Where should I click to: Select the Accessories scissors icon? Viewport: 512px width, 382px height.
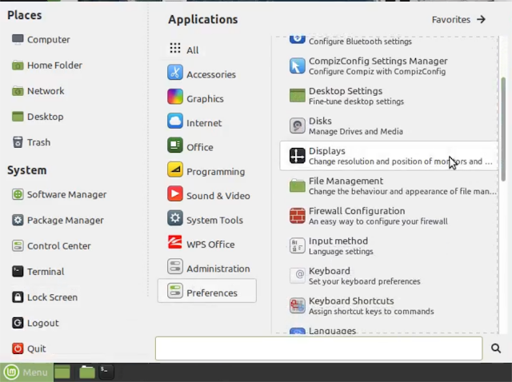(x=175, y=73)
